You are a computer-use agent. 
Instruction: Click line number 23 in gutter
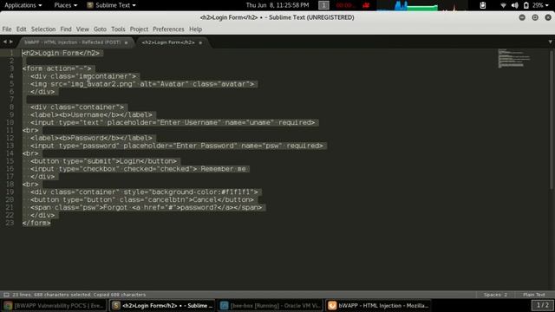point(10,223)
